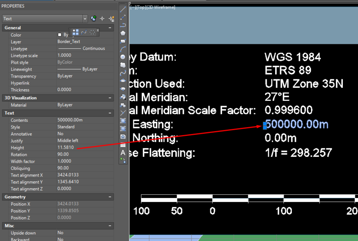The height and width of the screenshot is (241, 358).
Task: Click the Select Objects crosshair icon
Action: 102,19
